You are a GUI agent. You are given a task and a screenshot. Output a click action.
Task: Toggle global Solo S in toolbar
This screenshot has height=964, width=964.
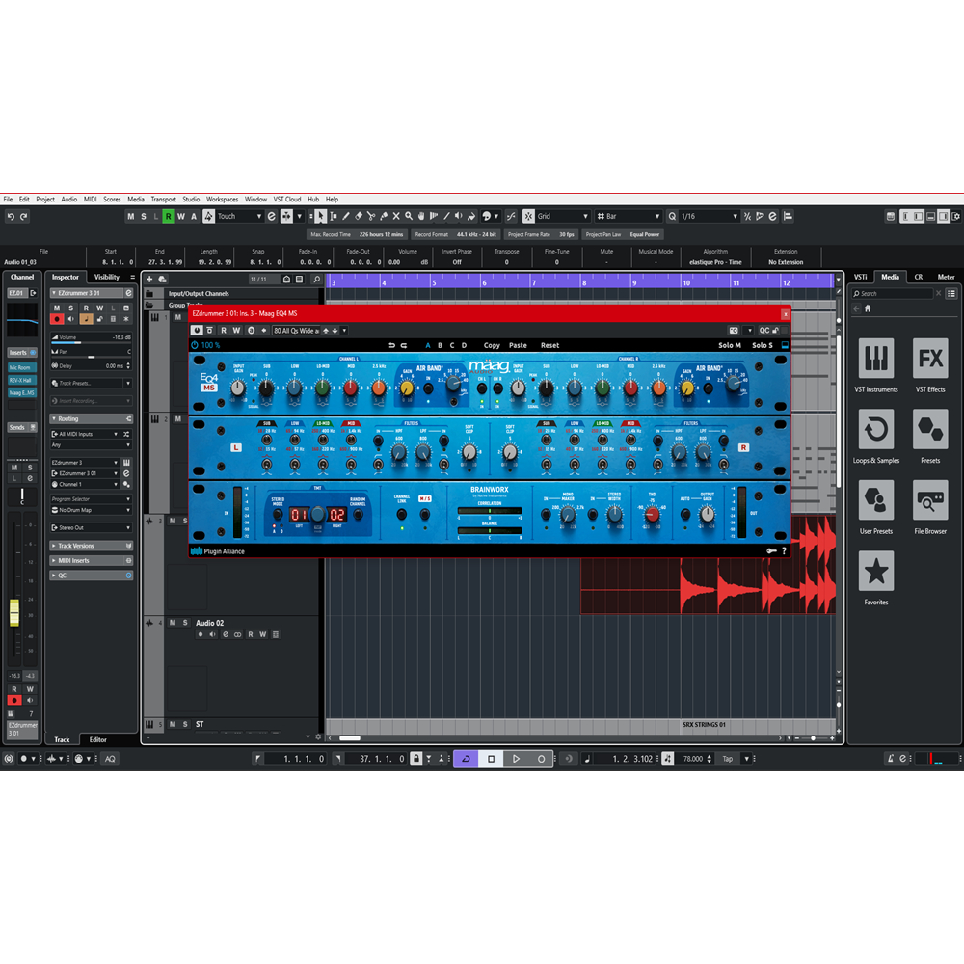(144, 216)
